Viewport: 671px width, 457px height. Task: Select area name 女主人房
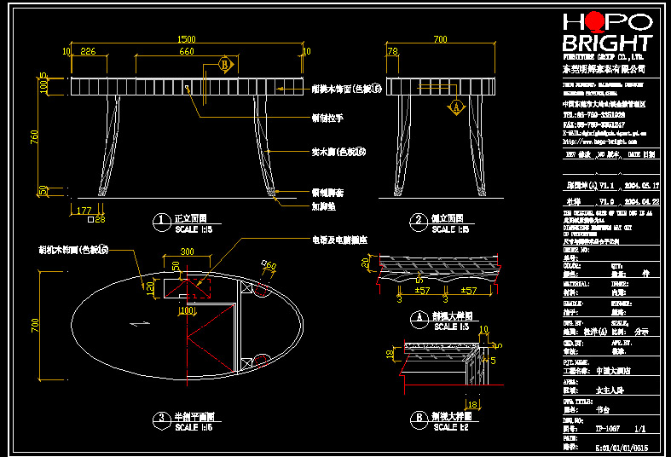point(610,390)
